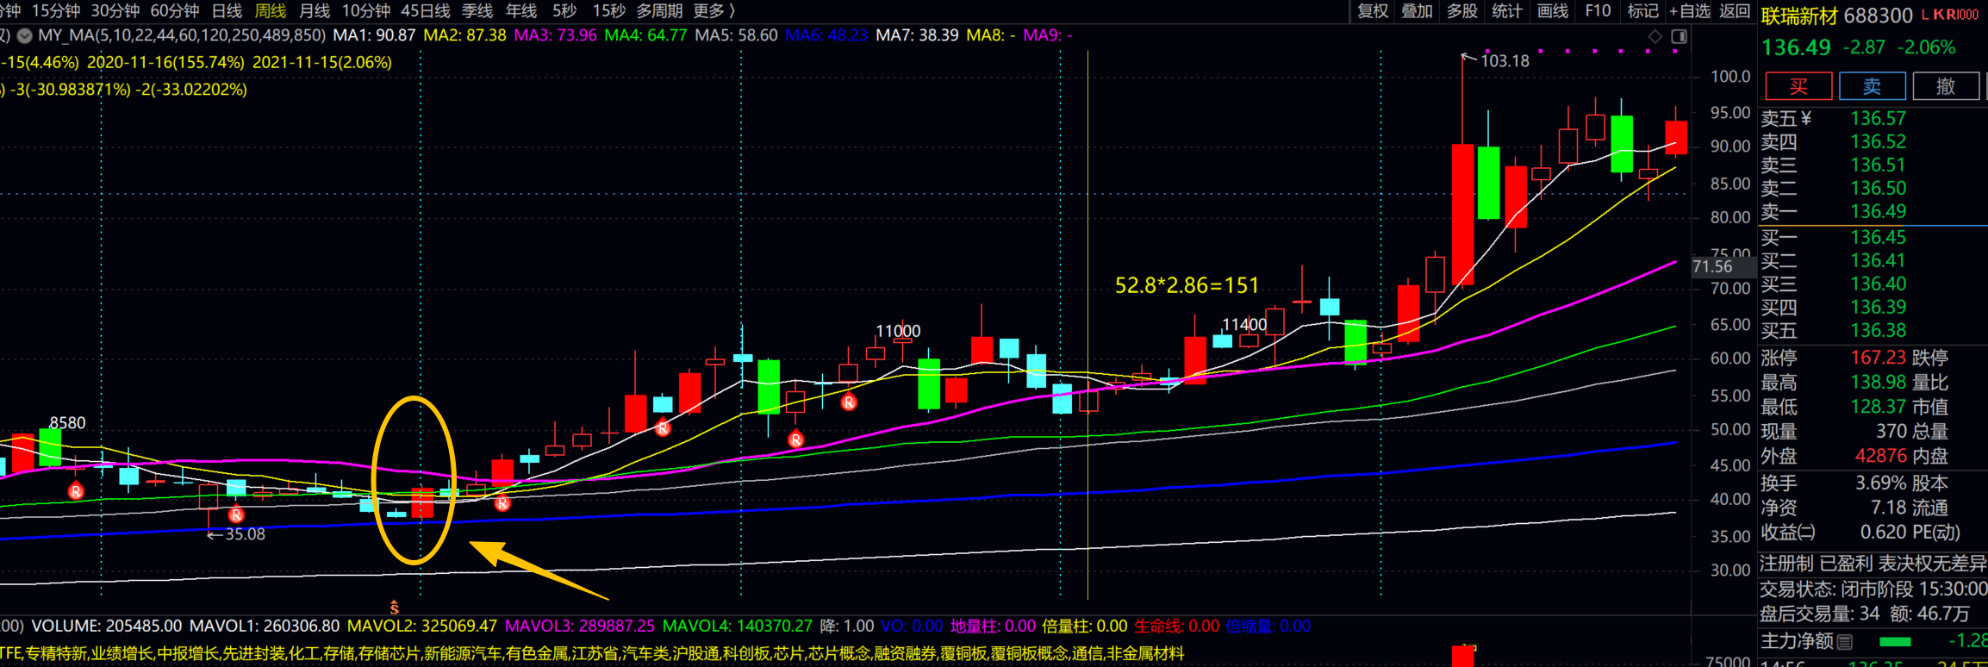
Task: Click the R marker near the 35.08 low
Action: (236, 514)
